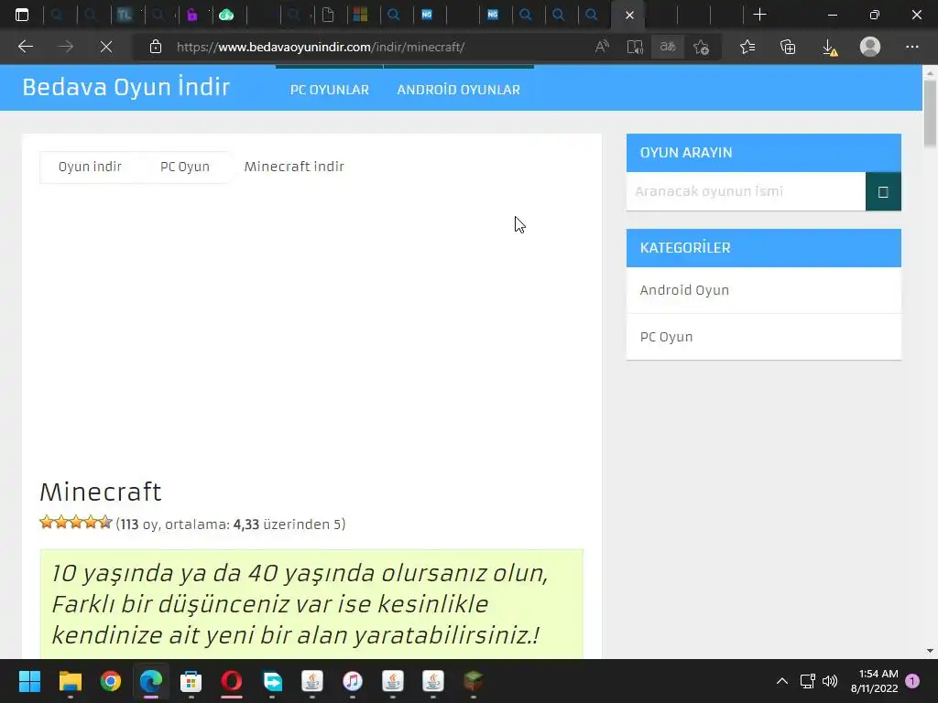The image size is (938, 703).
Task: Open the clock and date flyout
Action: coord(874,681)
